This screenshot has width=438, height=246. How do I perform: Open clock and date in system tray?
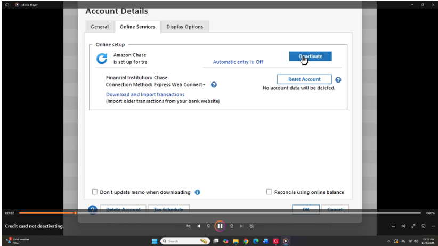pyautogui.click(x=428, y=241)
